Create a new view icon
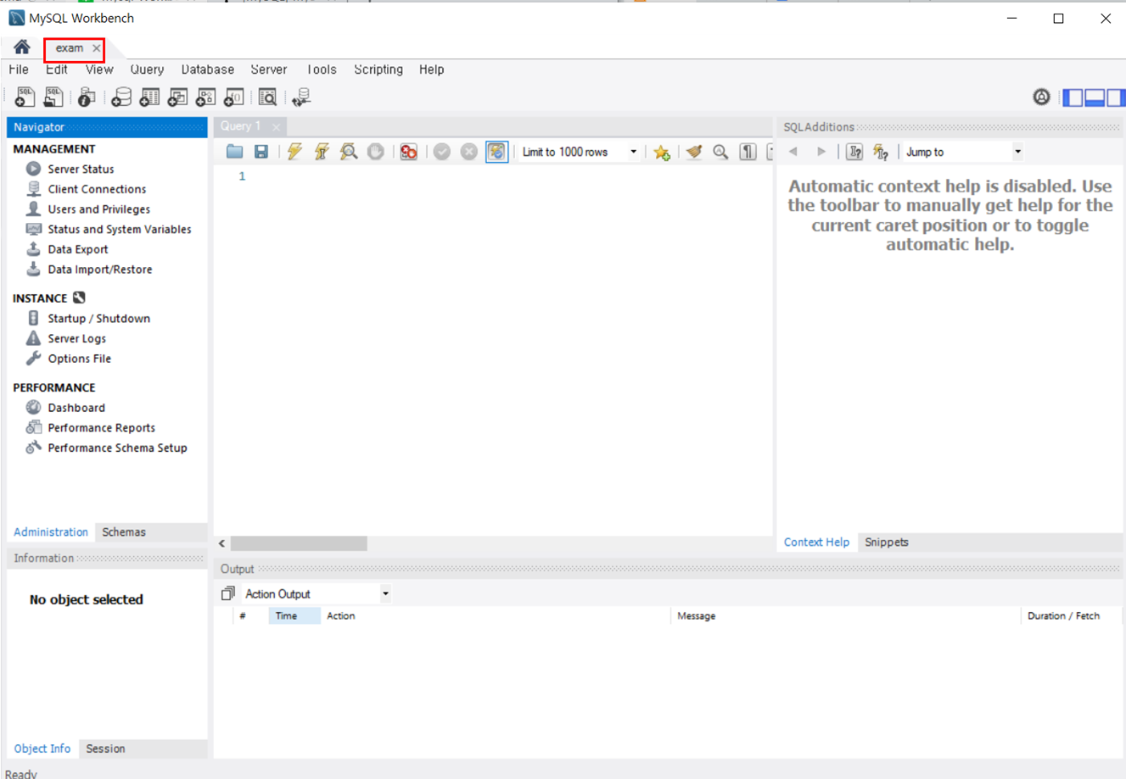Screen dimensions: 1126x779 177,97
